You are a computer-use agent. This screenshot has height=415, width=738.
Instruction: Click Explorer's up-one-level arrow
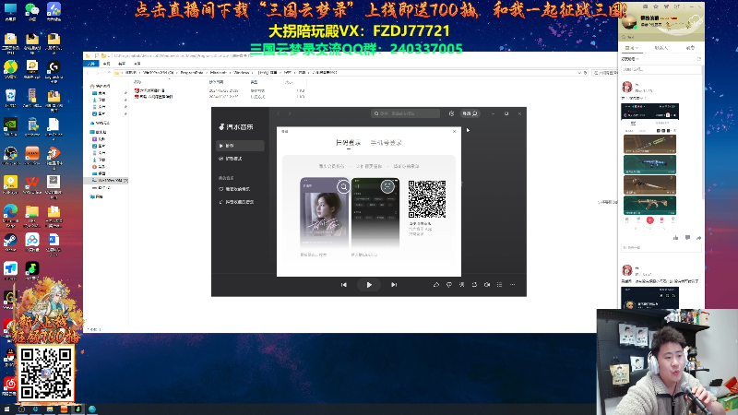[109, 73]
